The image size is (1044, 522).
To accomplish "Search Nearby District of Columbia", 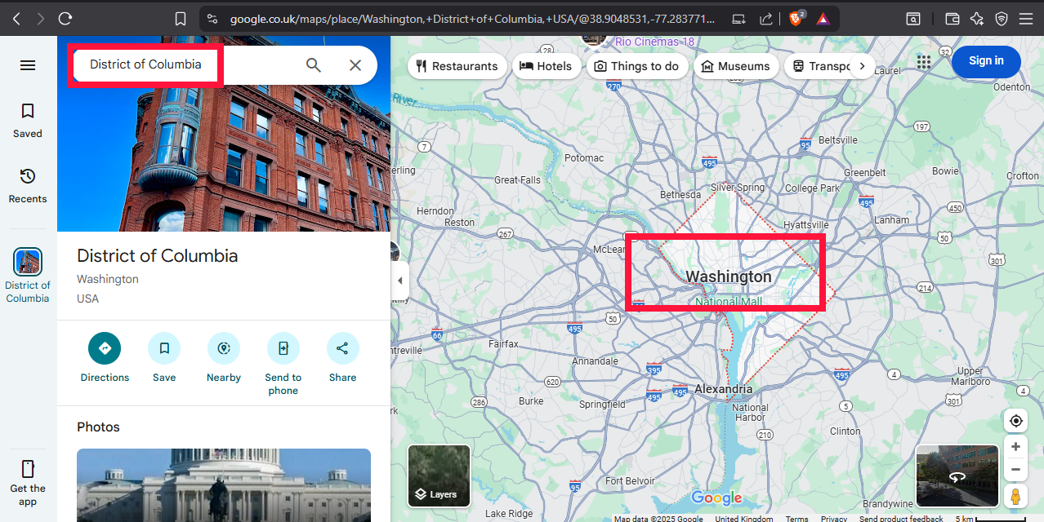I will point(224,358).
